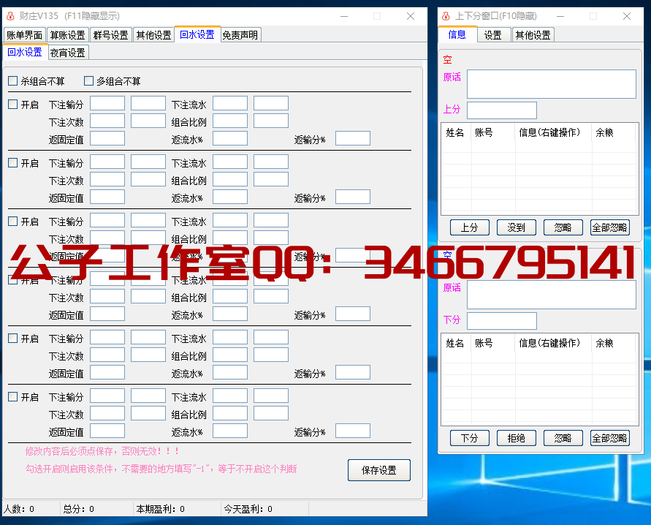Focus the 上分 amount field

coord(502,110)
